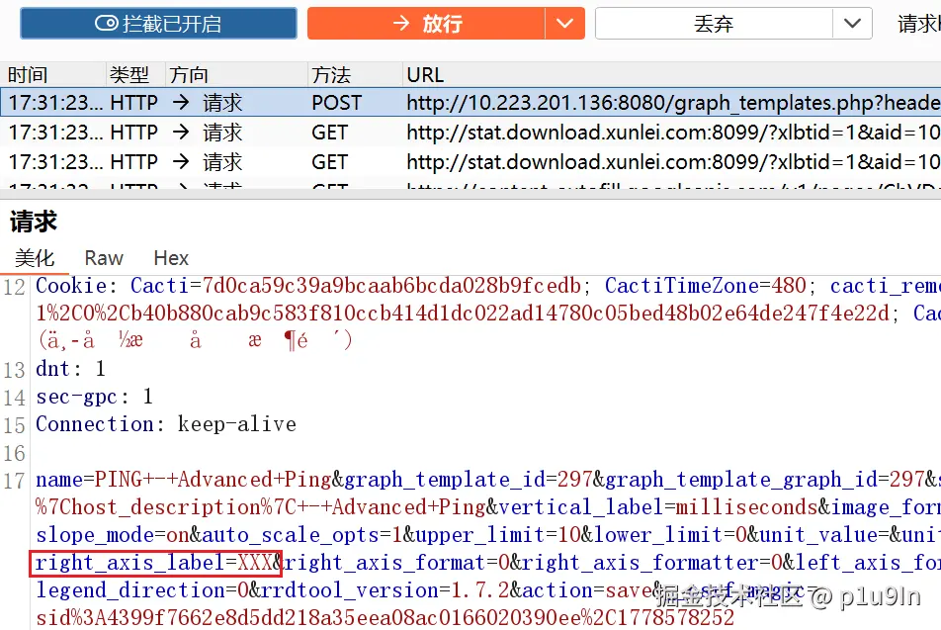
Task: Click the right_axis_label=XXX parameter
Action: (x=153, y=563)
